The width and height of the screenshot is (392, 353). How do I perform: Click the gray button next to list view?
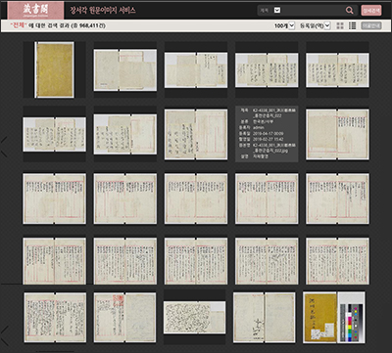(x=371, y=25)
